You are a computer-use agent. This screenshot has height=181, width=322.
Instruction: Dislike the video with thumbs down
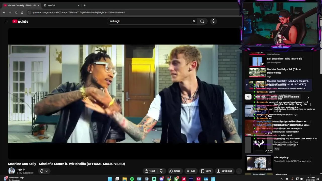[162, 171]
